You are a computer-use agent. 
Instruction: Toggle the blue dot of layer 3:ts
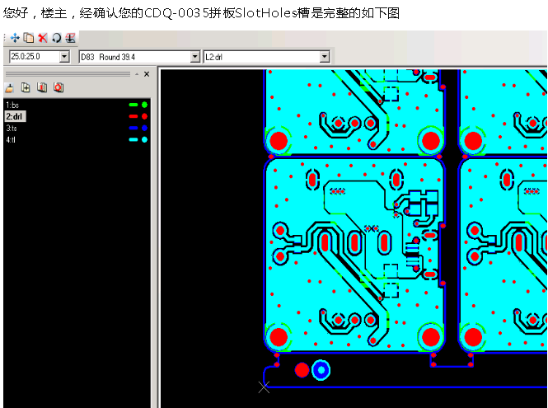tap(145, 129)
